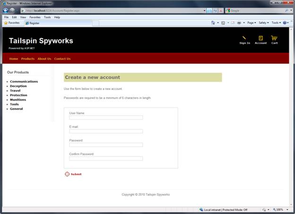Browse the Munitions product category

click(18, 99)
